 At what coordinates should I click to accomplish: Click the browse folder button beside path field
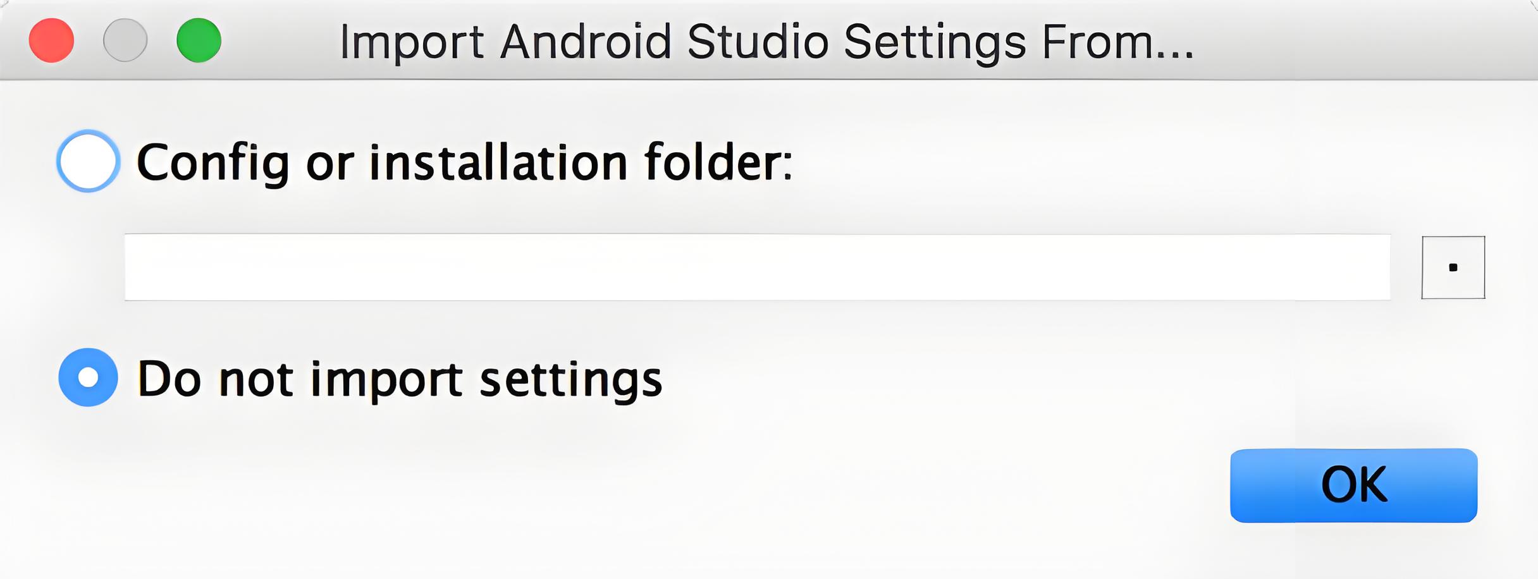[x=1453, y=267]
